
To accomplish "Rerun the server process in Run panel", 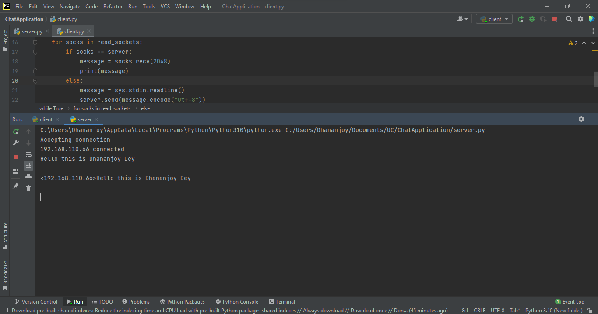I will [x=16, y=132].
